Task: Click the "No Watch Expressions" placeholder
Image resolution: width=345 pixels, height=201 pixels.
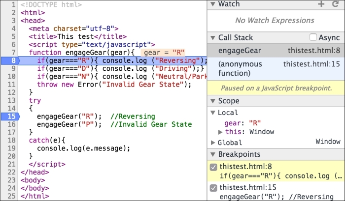Action: click(275, 21)
